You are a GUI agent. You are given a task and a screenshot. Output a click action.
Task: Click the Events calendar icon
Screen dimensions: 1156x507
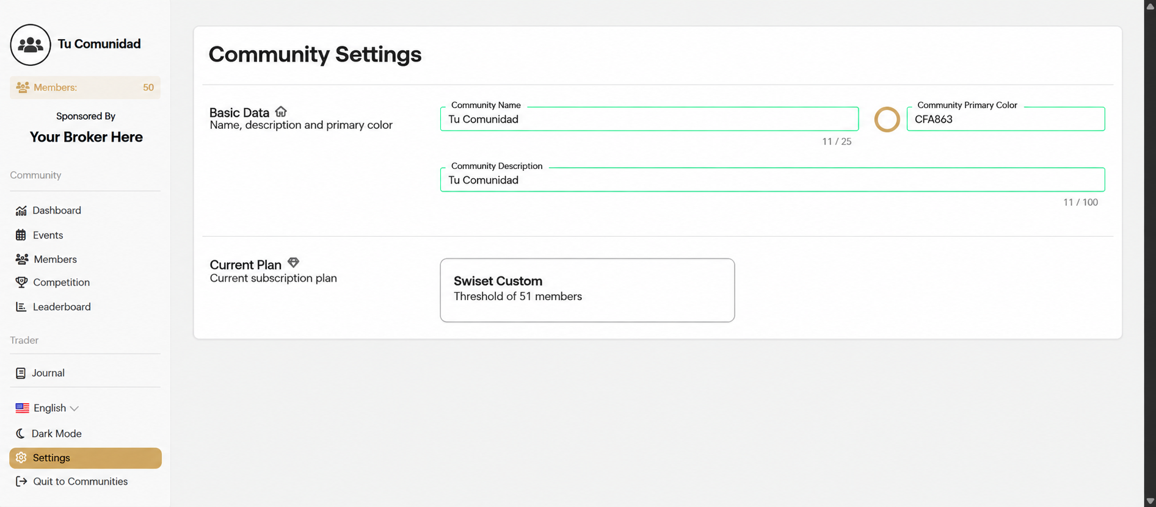point(21,235)
